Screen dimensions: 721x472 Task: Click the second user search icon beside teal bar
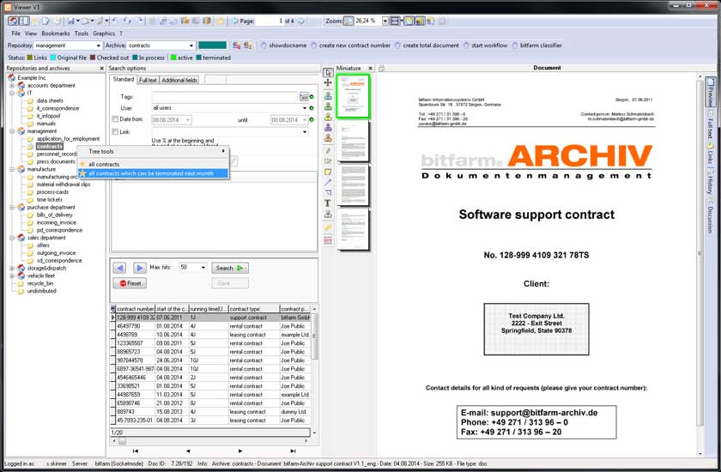point(248,45)
